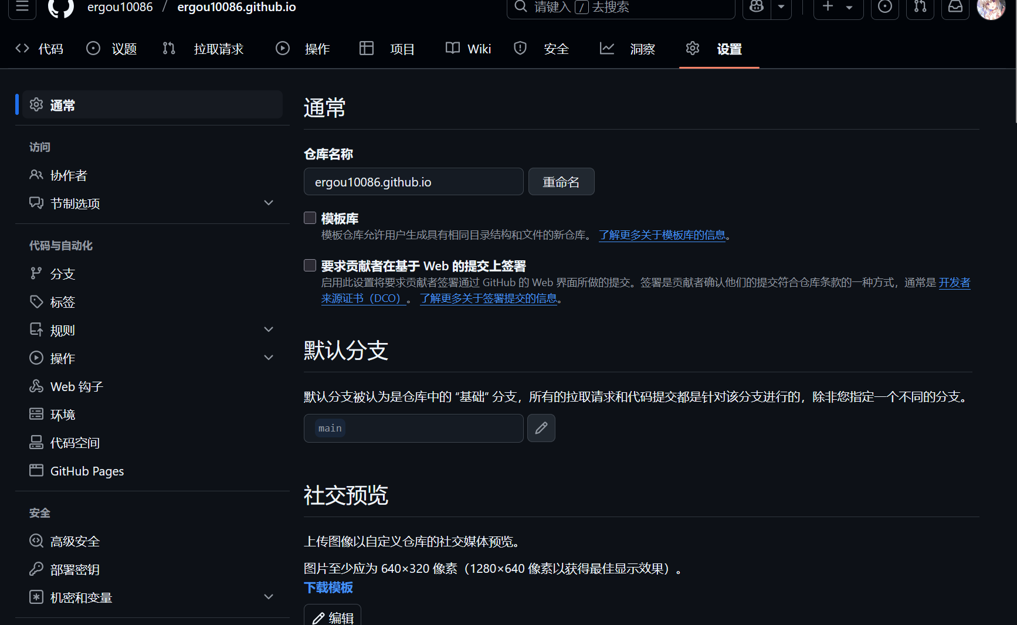Expand the Copilot dropdown arrow
Image resolution: width=1017 pixels, height=625 pixels.
coord(781,7)
